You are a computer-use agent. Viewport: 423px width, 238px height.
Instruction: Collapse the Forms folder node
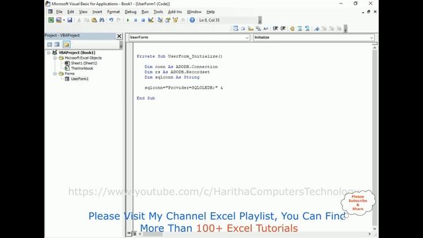click(x=55, y=73)
